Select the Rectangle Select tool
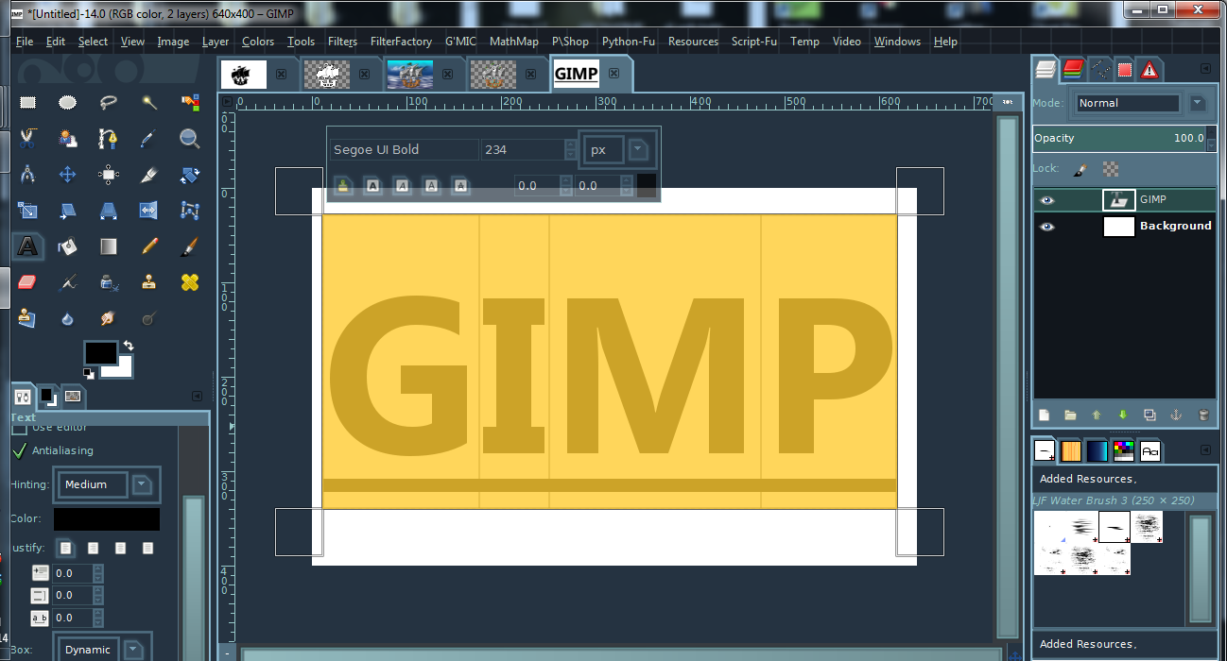This screenshot has height=661, width=1227. point(28,103)
